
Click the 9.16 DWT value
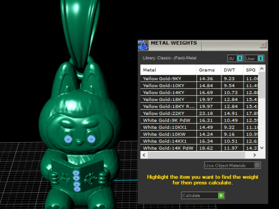coord(229,134)
